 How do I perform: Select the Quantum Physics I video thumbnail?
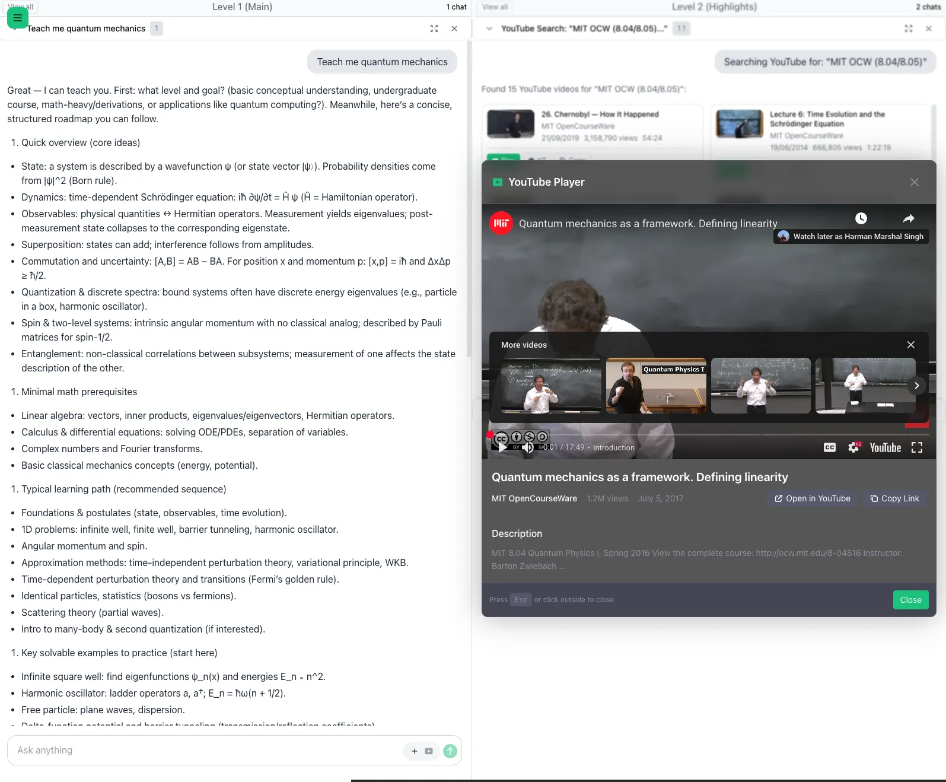click(656, 386)
